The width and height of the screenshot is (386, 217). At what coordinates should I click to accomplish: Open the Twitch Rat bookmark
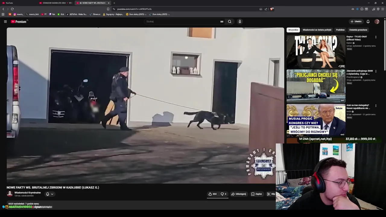coord(52,14)
